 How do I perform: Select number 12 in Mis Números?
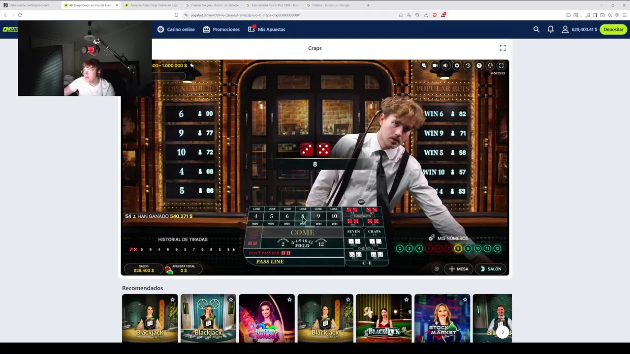497,248
